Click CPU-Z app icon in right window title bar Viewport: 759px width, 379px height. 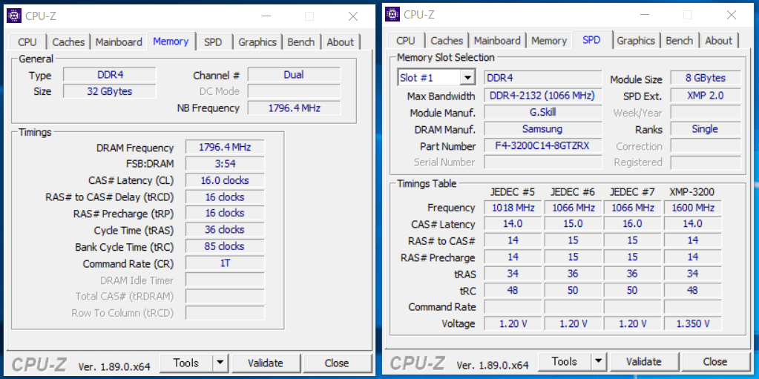pos(392,15)
